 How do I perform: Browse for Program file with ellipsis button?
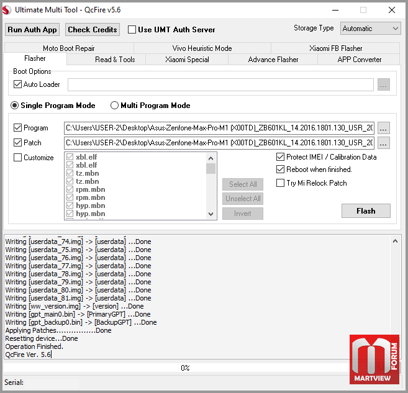click(x=383, y=128)
